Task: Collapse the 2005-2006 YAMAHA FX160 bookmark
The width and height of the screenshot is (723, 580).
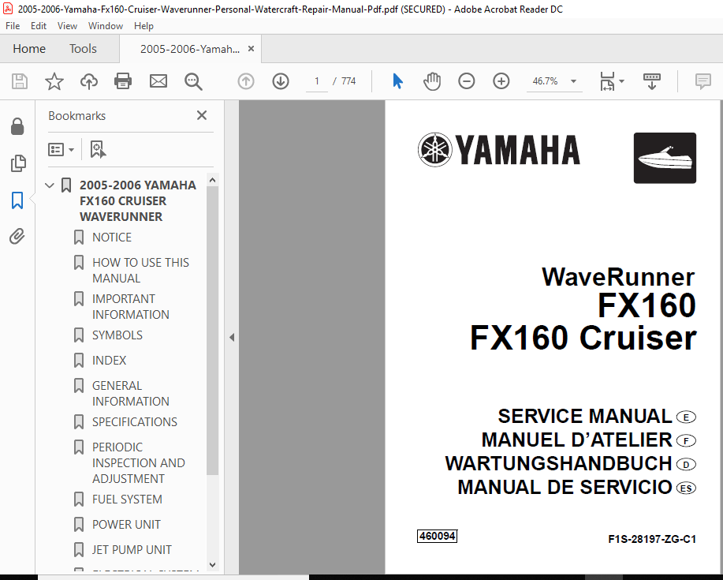Action: click(50, 185)
